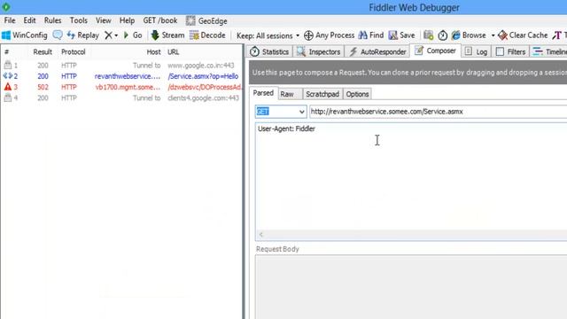Click the Result column header
This screenshot has width=567, height=319.
tap(43, 51)
